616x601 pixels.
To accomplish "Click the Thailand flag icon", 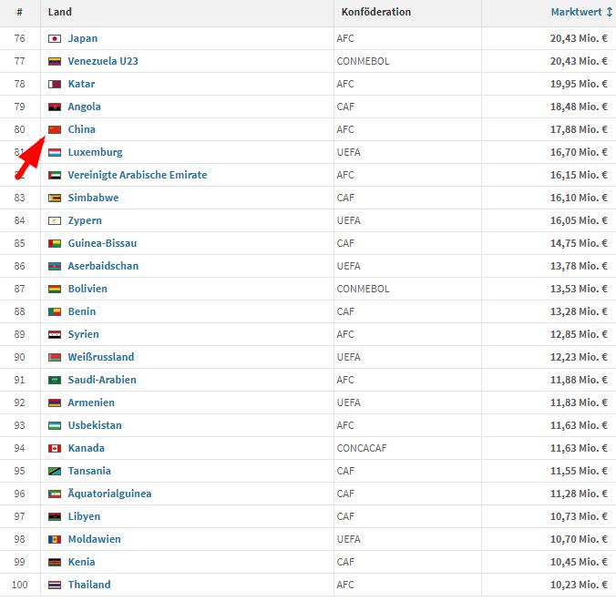I will (x=54, y=585).
